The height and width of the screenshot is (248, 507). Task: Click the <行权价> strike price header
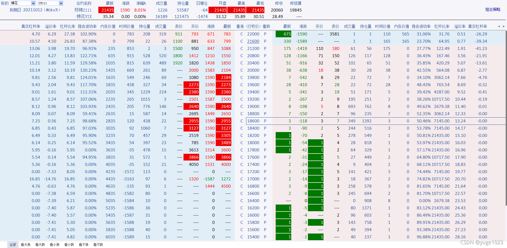[x=253, y=26]
